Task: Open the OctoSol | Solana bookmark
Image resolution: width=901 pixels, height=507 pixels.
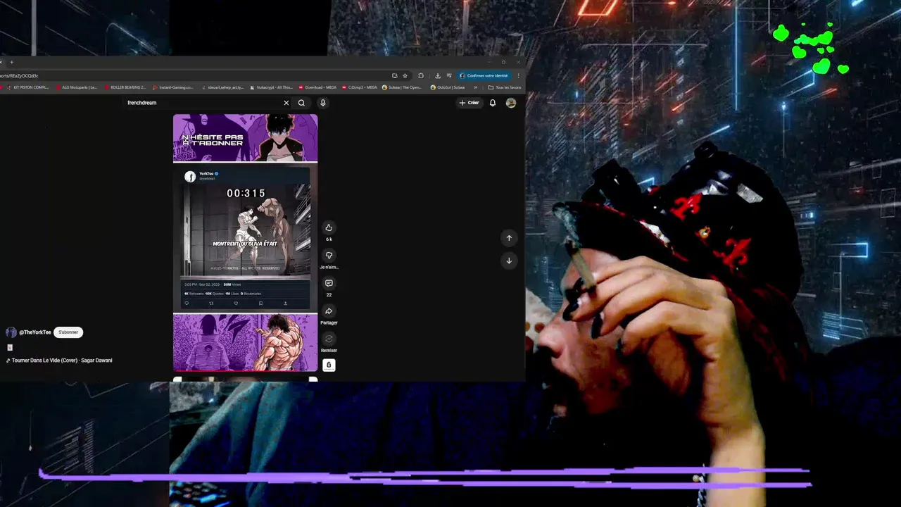Action: tap(448, 87)
